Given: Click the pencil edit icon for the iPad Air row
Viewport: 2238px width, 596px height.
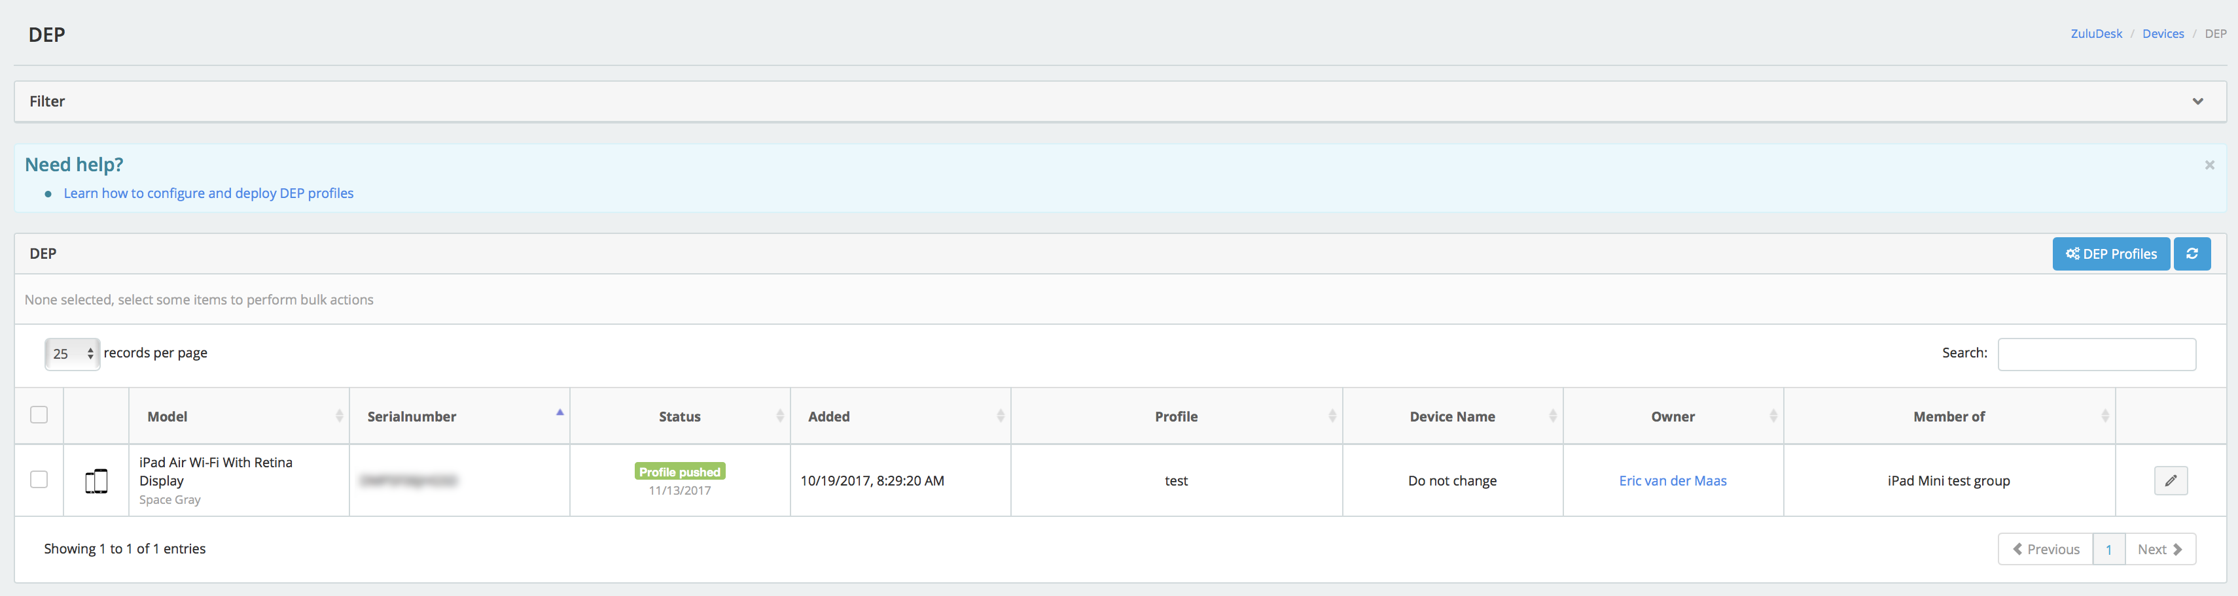Looking at the screenshot, I should coord(2170,480).
